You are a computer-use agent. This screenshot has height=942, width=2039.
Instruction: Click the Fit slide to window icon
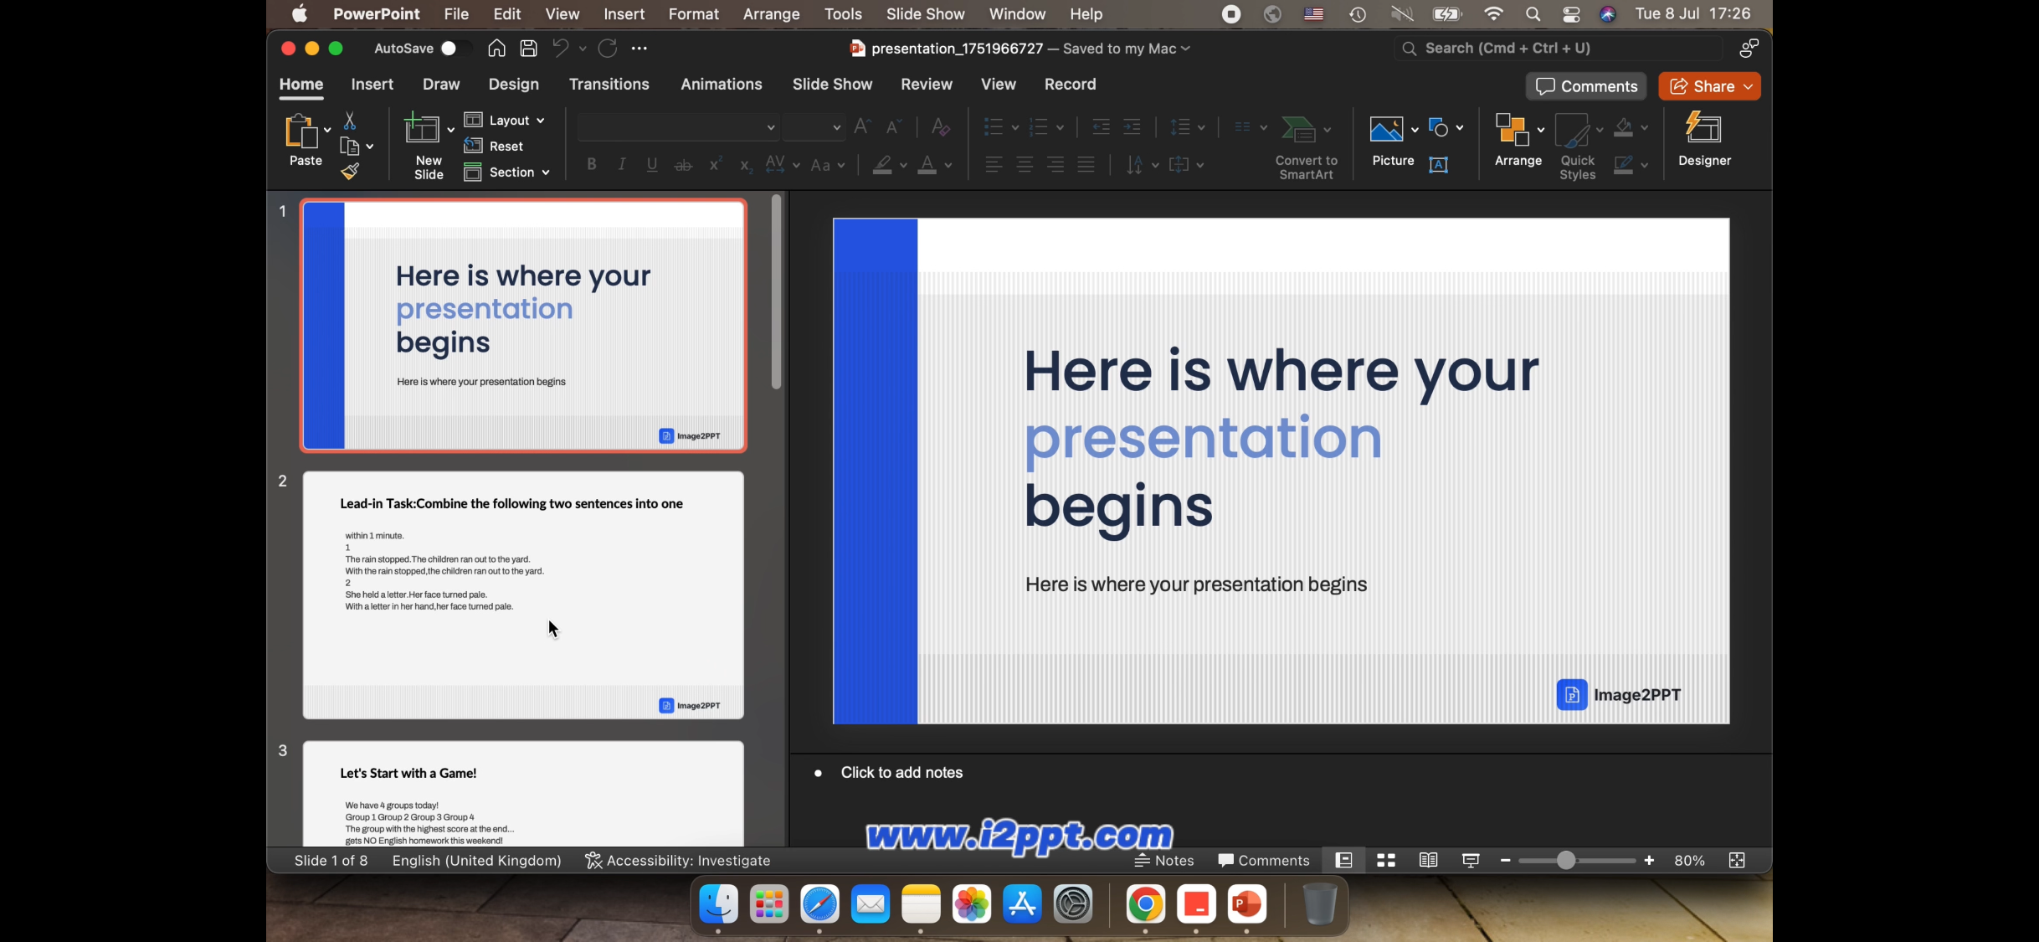pyautogui.click(x=1737, y=861)
